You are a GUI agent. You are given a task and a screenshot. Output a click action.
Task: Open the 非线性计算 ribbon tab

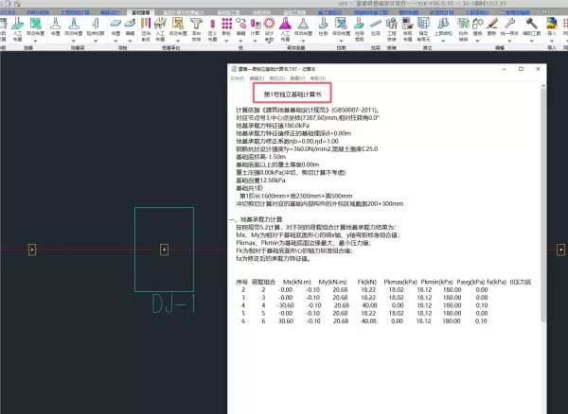(x=441, y=12)
